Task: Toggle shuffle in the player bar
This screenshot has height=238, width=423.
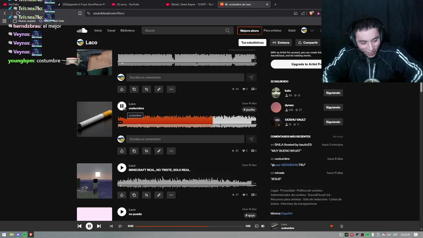Action: 111,226
